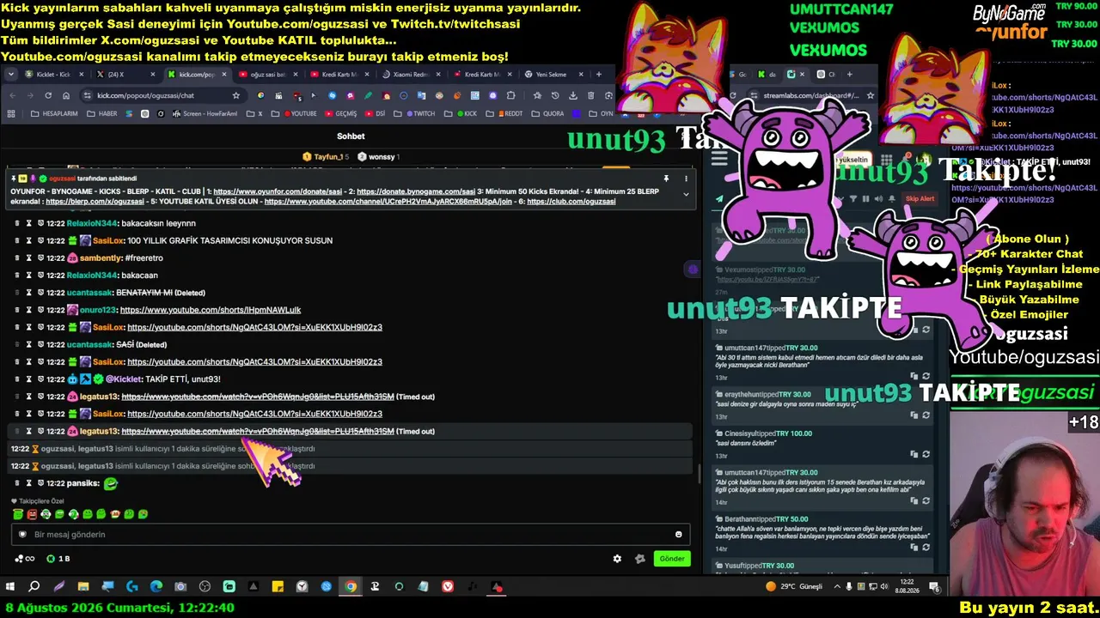The width and height of the screenshot is (1100, 618).
Task: Open the Camera app from the taskbar
Action: (180, 587)
